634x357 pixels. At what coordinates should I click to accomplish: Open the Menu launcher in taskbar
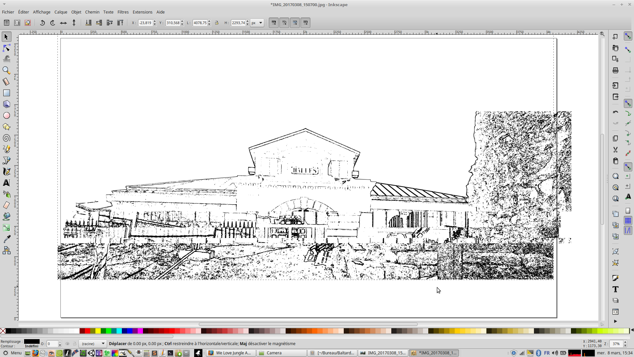(12, 353)
